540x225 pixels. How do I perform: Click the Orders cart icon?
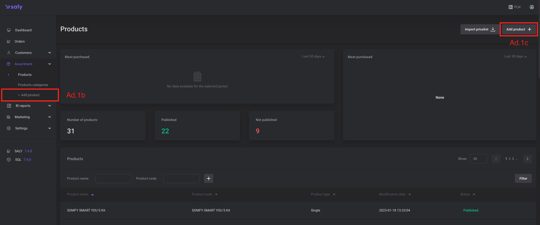point(8,41)
